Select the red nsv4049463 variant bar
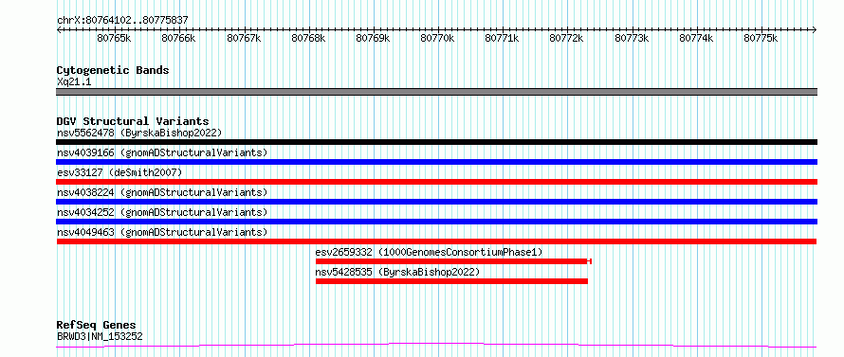844x357 pixels. 437,241
